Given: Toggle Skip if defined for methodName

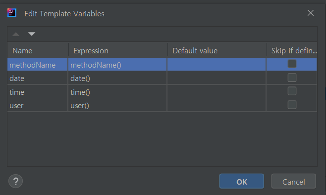Looking at the screenshot, I should pyautogui.click(x=292, y=64).
